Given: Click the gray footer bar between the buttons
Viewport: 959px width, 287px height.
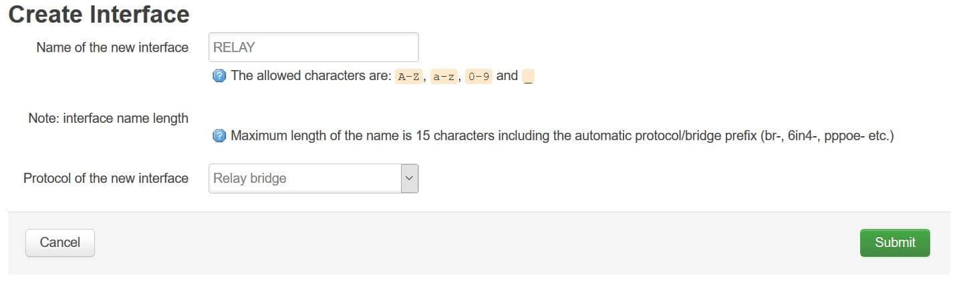Looking at the screenshot, I should tap(477, 243).
